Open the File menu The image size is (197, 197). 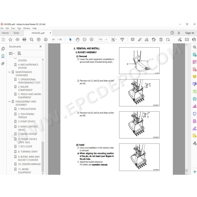[x=2, y=28]
